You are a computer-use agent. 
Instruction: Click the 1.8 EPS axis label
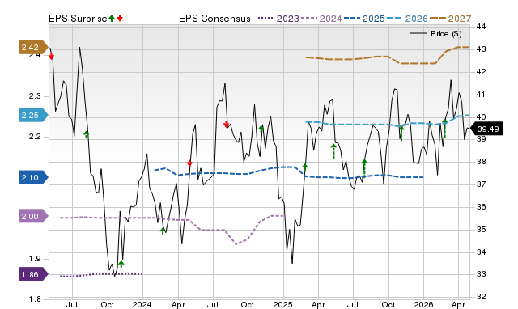point(35,299)
